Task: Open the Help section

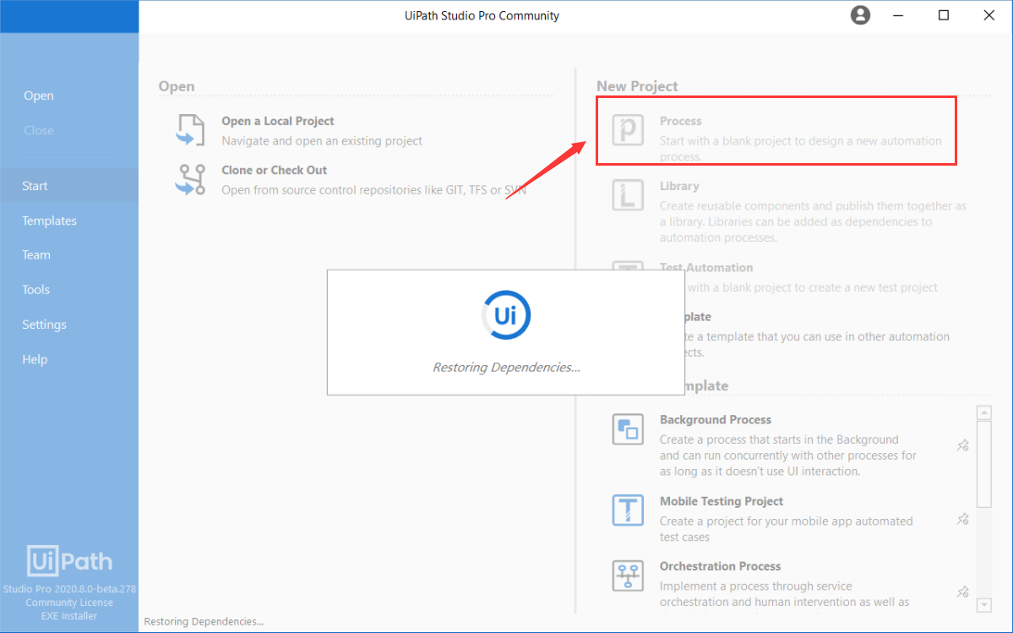Action: [35, 358]
